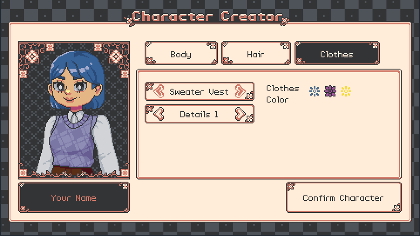Select the yellow flower clothes color

[346, 91]
